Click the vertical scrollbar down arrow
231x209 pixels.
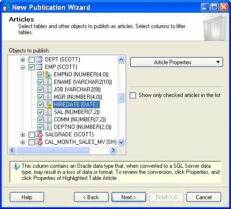121,142
